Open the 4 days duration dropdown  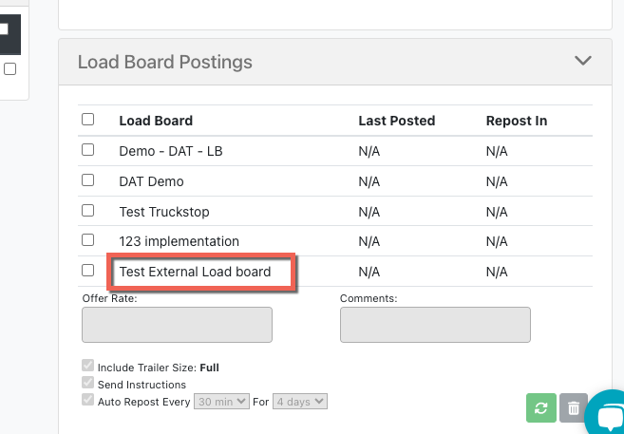(x=300, y=402)
